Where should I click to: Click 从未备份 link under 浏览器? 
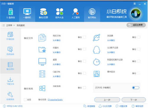click(111, 40)
